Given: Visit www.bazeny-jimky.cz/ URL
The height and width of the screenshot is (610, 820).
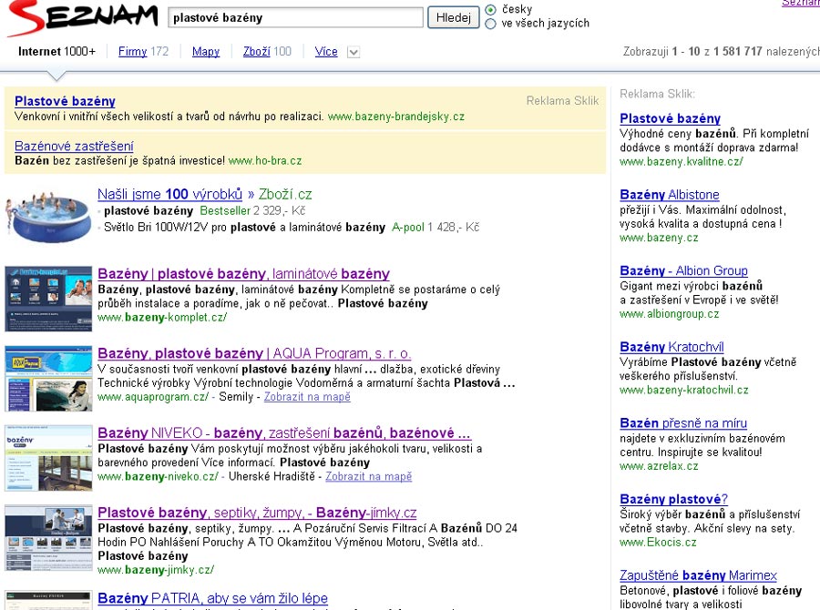Looking at the screenshot, I should click(x=156, y=570).
